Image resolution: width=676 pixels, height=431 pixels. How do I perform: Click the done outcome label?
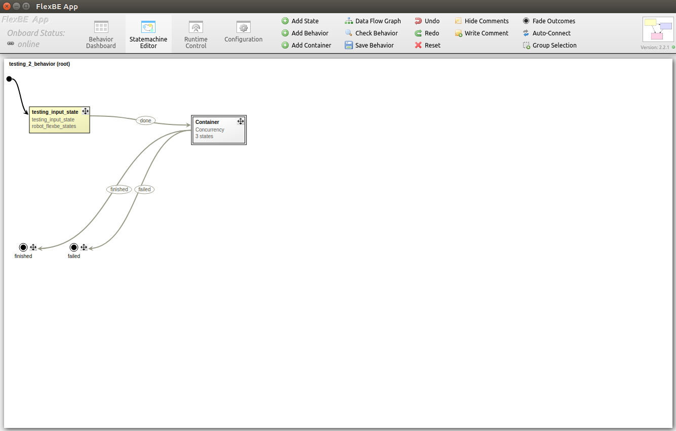tap(145, 120)
